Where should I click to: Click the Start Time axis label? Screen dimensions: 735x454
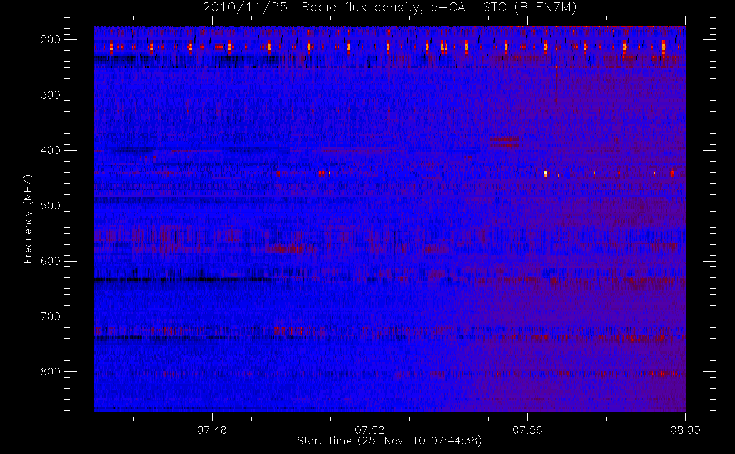point(389,441)
